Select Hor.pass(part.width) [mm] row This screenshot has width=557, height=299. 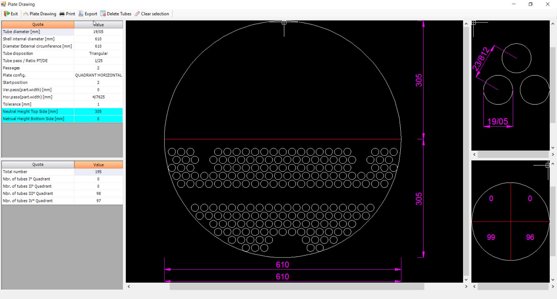pos(62,97)
